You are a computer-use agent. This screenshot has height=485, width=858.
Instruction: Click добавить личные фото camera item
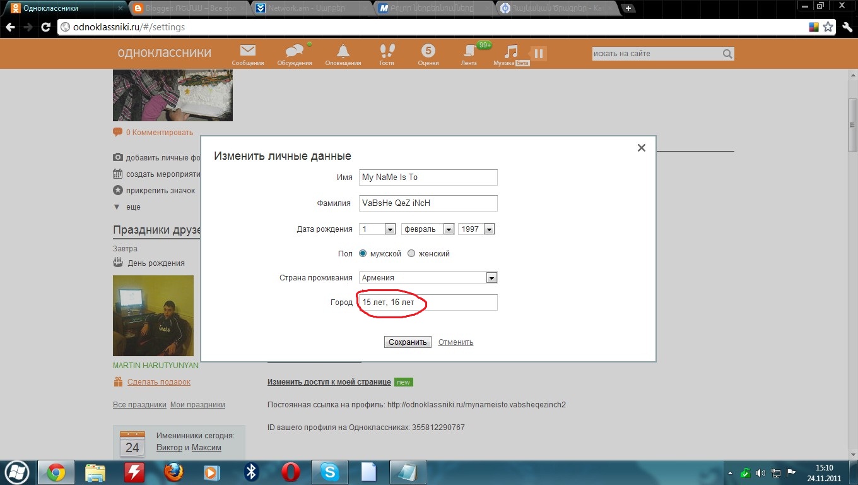coord(156,158)
